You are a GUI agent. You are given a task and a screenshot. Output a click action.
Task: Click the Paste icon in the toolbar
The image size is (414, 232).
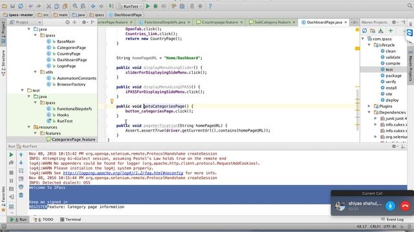point(65,6)
